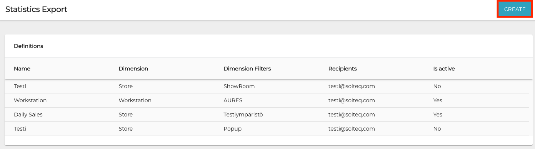The image size is (535, 149).
Task: Select the Testiympäristö filter cell
Action: (x=243, y=115)
